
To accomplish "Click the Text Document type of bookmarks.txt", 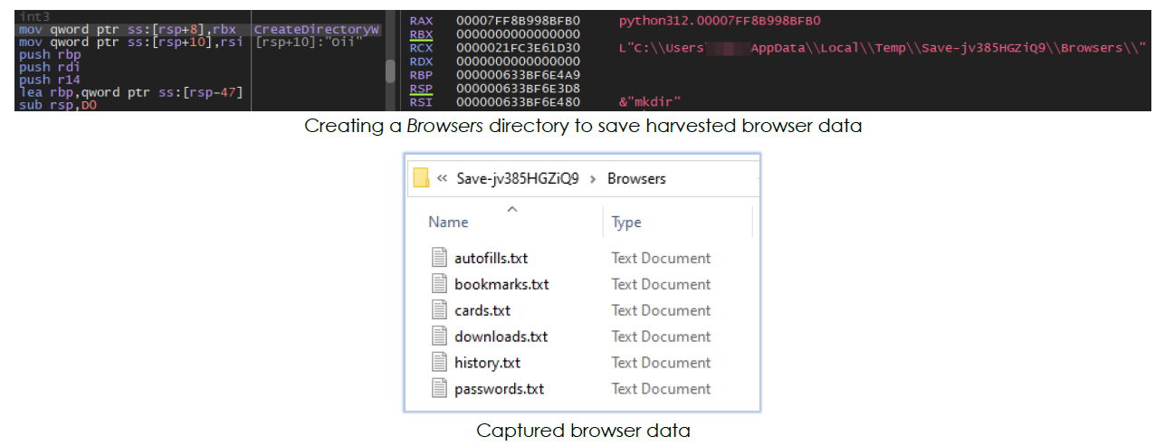I will 661,284.
